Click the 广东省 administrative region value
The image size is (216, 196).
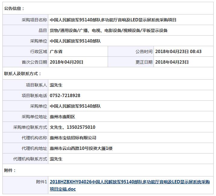[x=56, y=52]
